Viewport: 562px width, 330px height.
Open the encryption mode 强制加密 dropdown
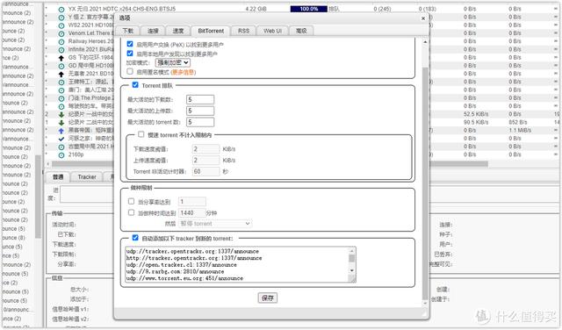click(x=173, y=62)
